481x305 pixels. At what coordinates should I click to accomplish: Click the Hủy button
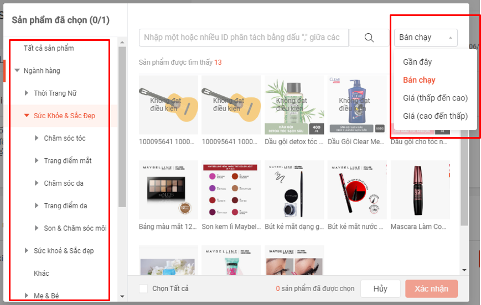point(380,289)
